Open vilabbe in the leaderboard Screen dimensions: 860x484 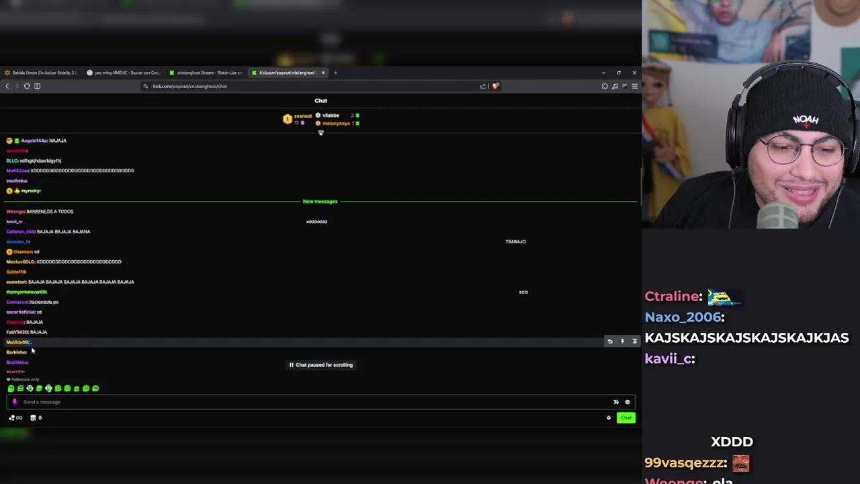tap(331, 116)
